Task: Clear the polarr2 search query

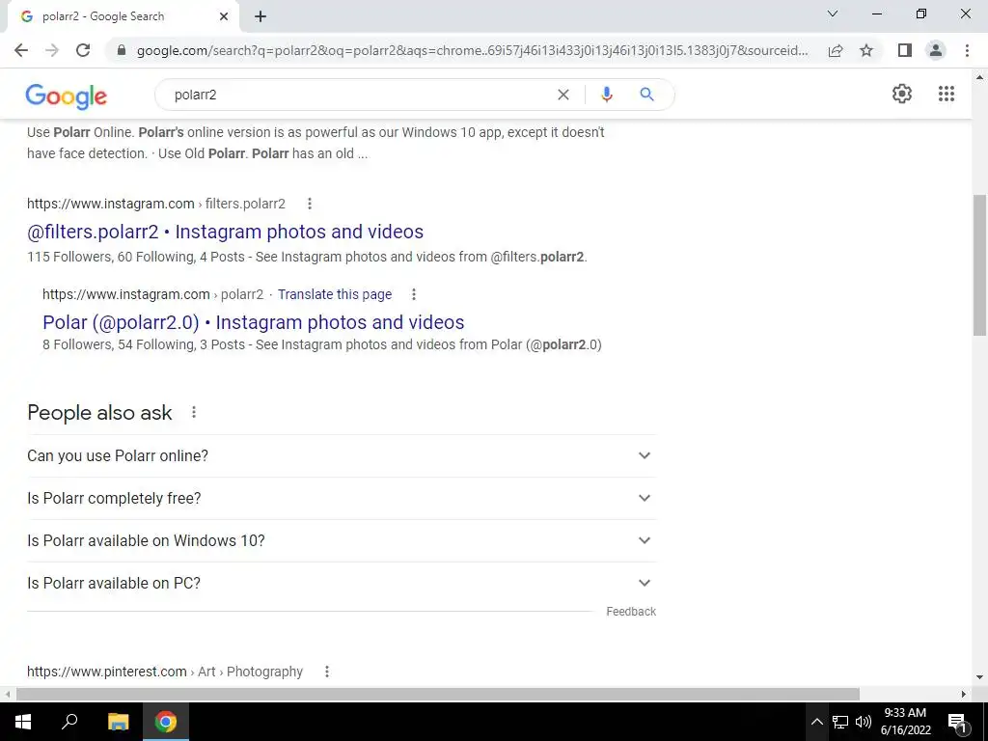Action: (x=563, y=95)
